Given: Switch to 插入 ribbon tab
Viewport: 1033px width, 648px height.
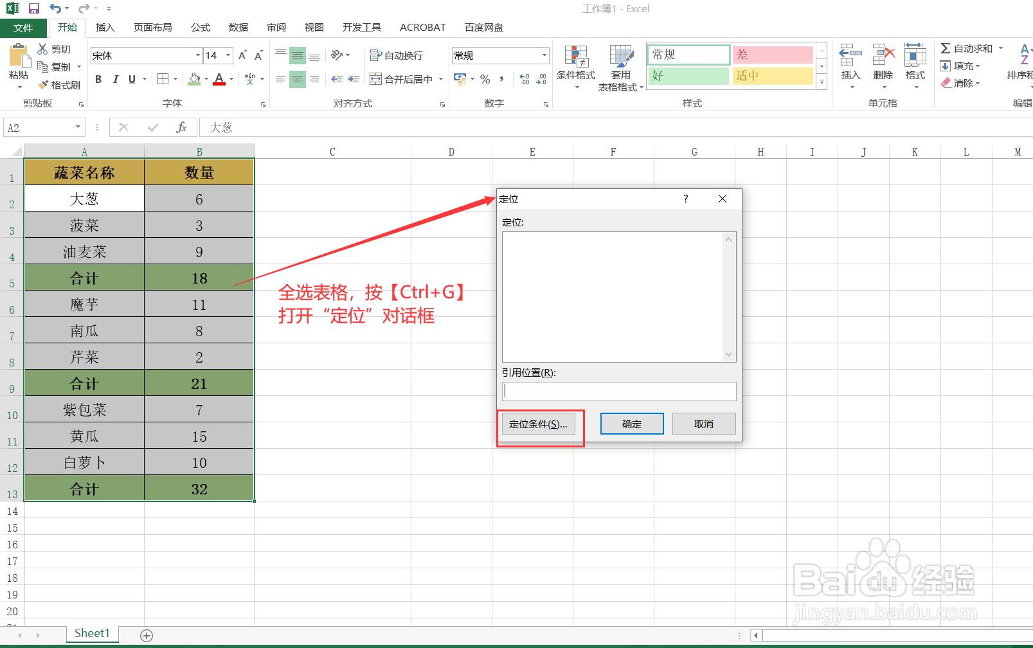Looking at the screenshot, I should point(105,28).
